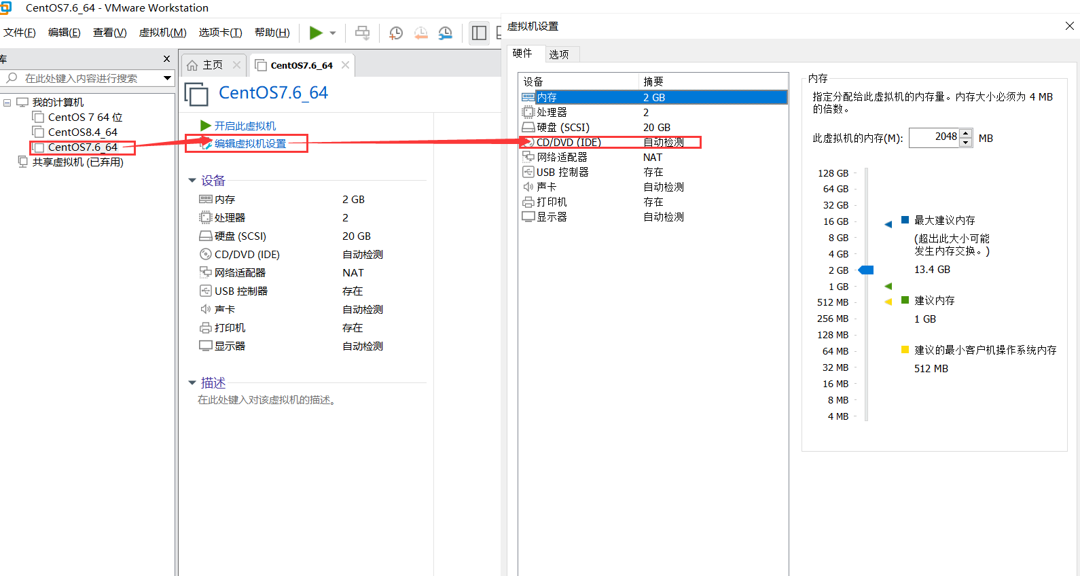Image resolution: width=1080 pixels, height=576 pixels.
Task: Open the library search dropdown arrow
Action: pos(167,78)
